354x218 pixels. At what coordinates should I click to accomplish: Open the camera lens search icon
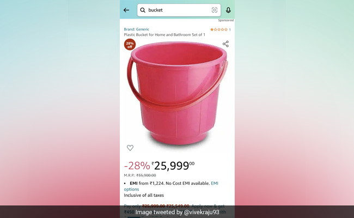214,10
